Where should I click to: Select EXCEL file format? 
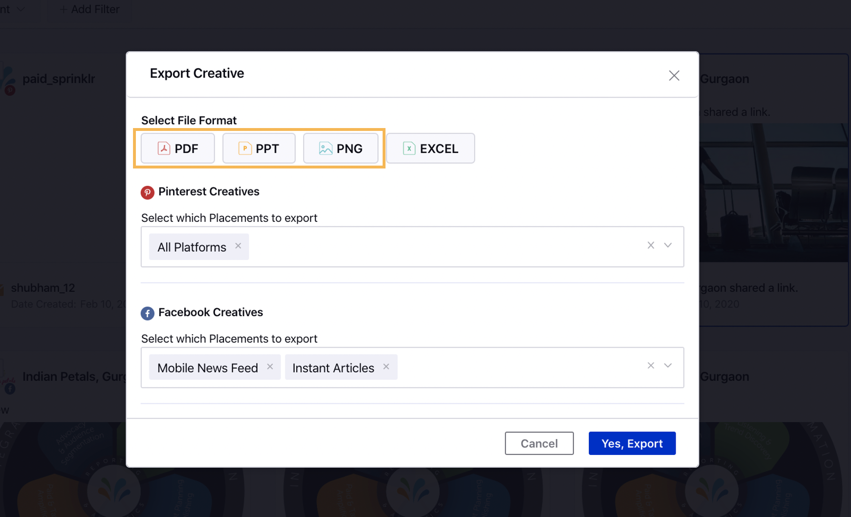click(430, 148)
